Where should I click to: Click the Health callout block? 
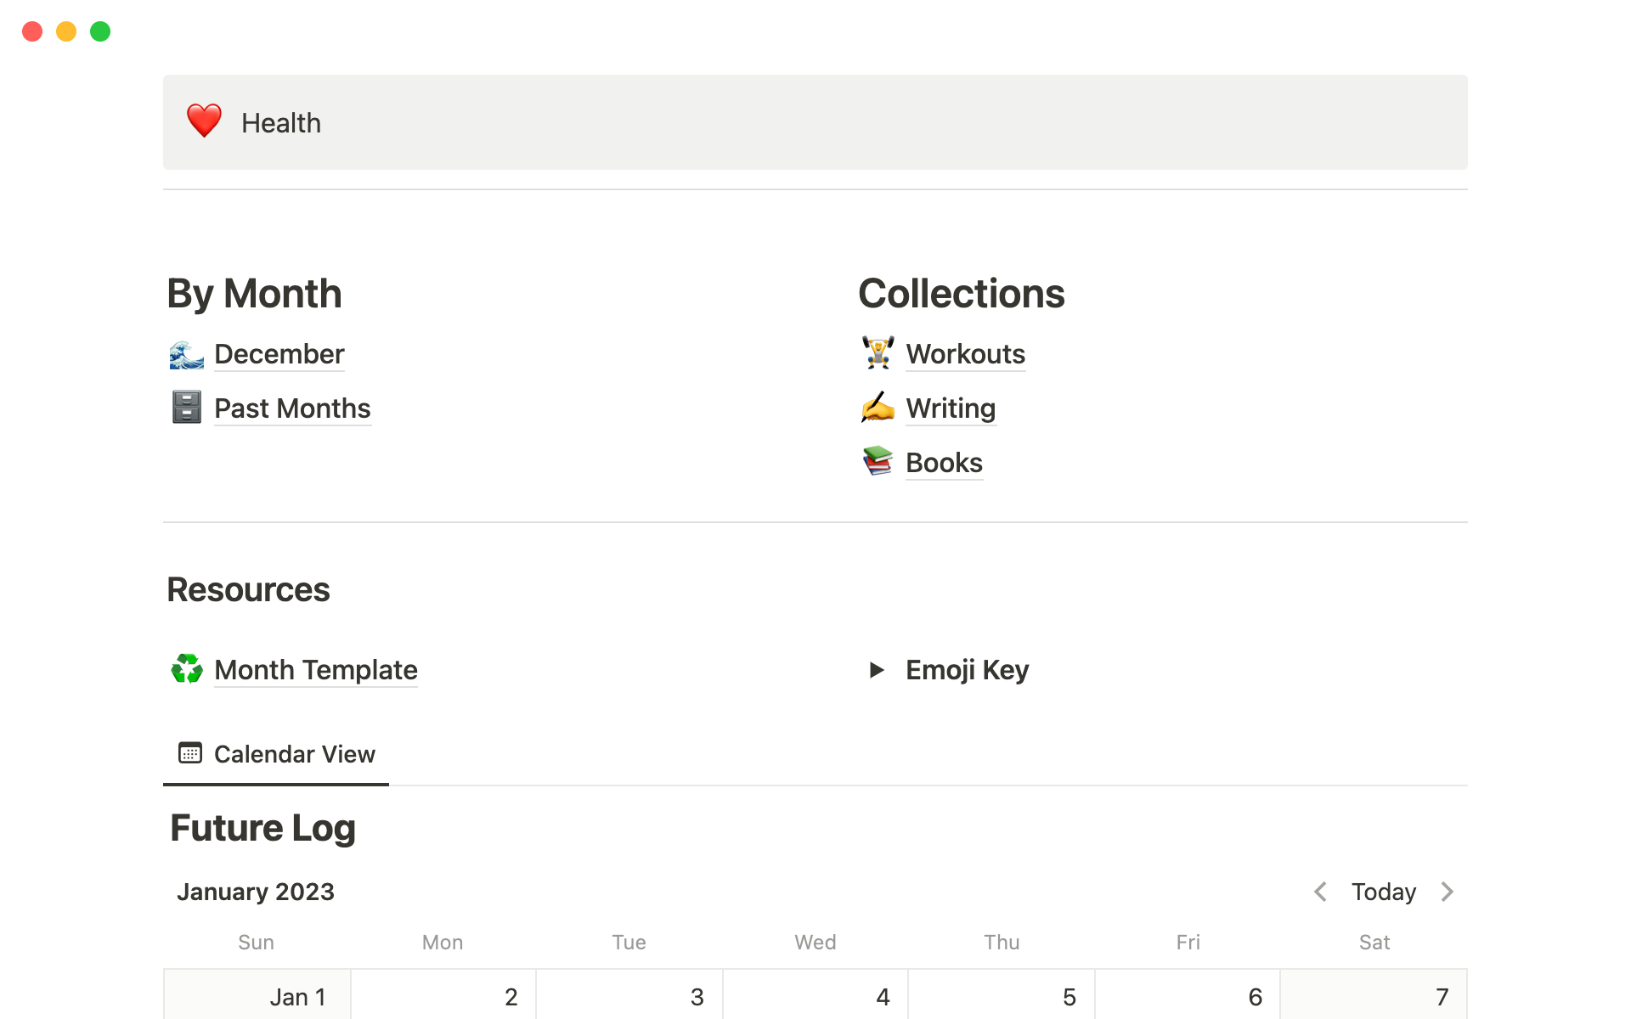tap(815, 122)
